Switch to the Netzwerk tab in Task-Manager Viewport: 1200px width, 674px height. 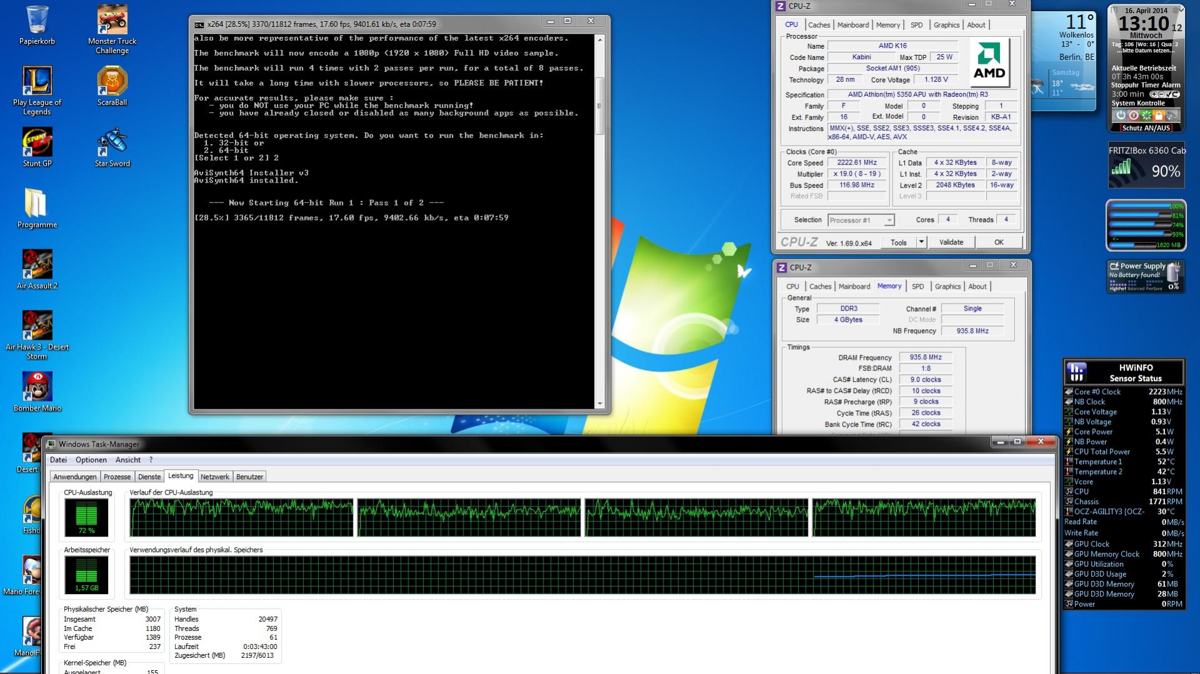[214, 477]
